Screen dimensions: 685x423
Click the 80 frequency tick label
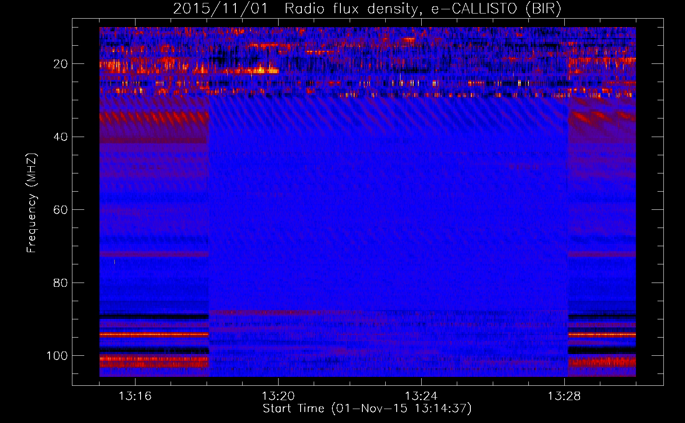point(61,283)
